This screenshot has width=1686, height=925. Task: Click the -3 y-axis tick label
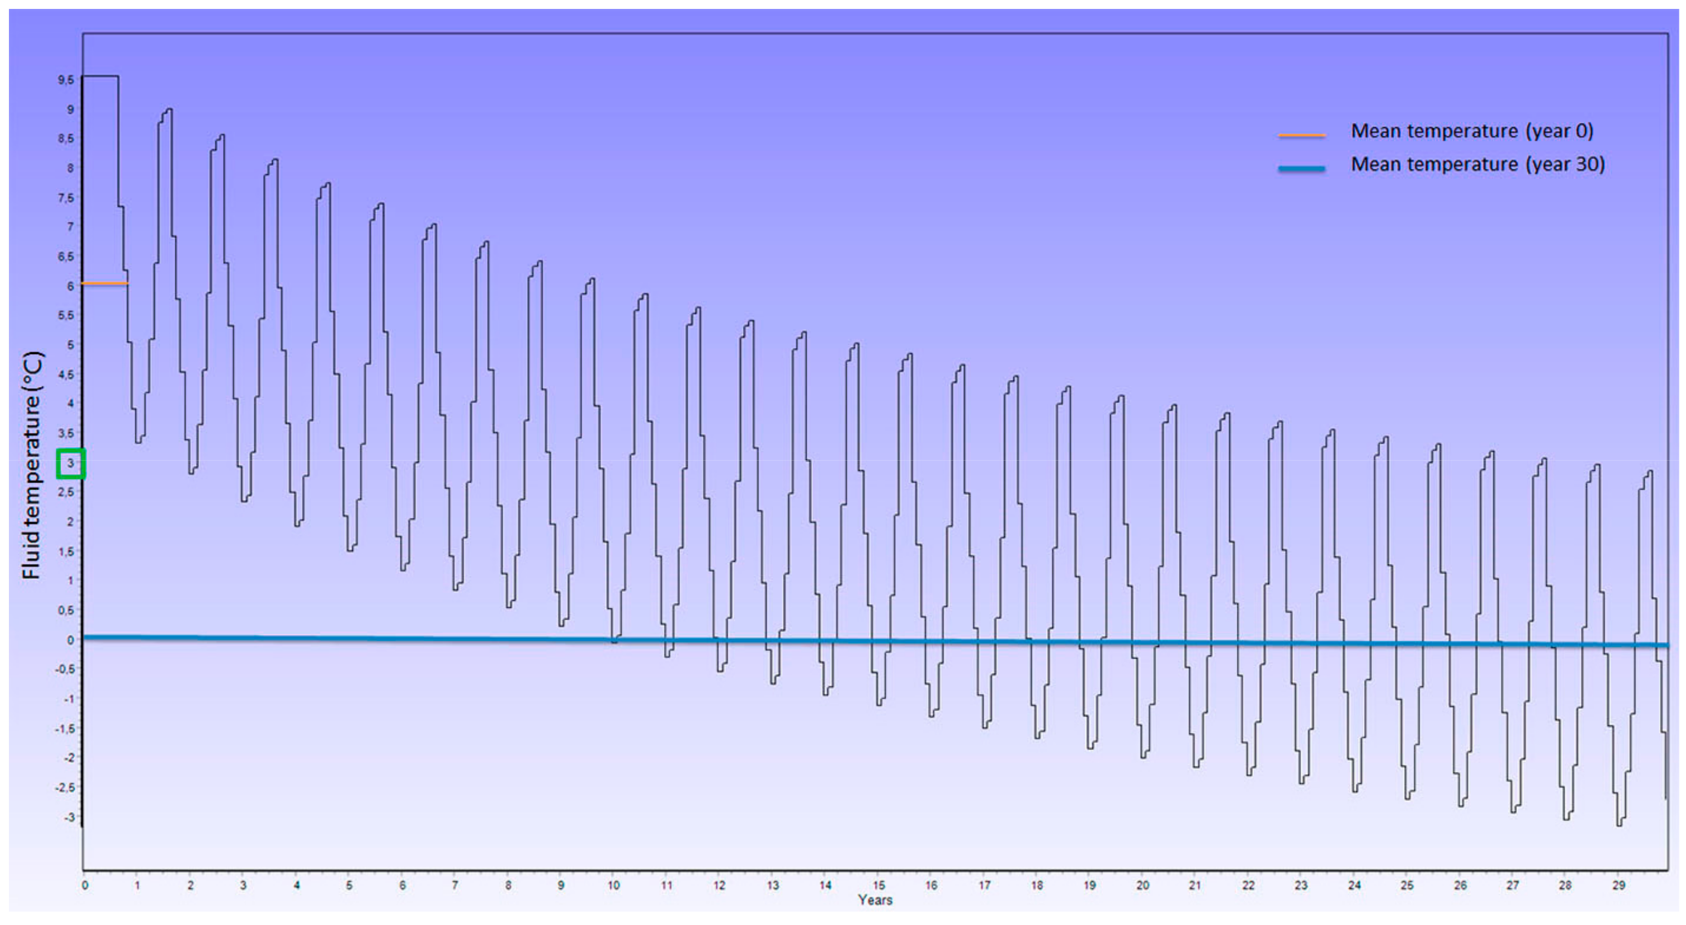pyautogui.click(x=69, y=816)
